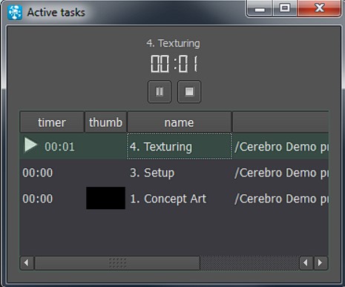Click the play arrow in Texturing row
This screenshot has width=345, height=287.
(x=30, y=145)
